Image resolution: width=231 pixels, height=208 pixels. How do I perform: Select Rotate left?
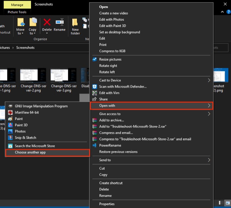tap(151, 72)
